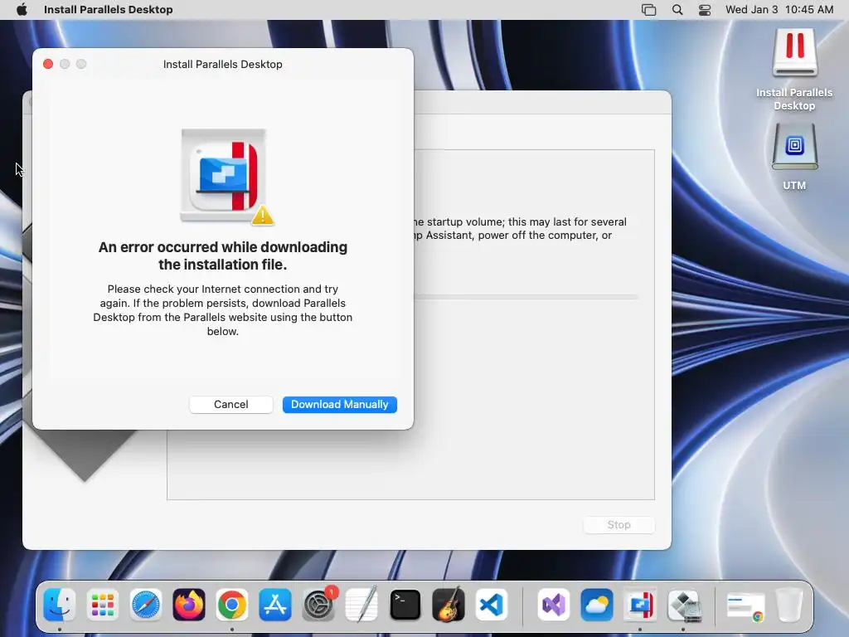Image resolution: width=849 pixels, height=637 pixels.
Task: Open Spotlight search in the menu bar
Action: click(x=677, y=10)
